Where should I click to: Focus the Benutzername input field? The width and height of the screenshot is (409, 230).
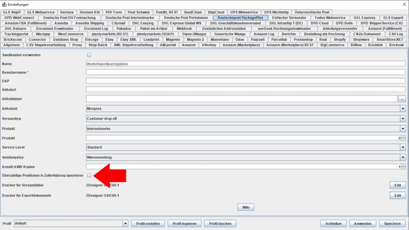(246, 72)
